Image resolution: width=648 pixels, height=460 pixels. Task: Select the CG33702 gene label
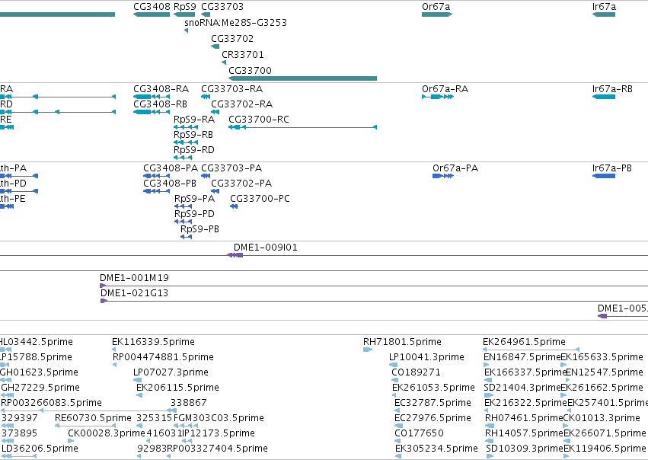pyautogui.click(x=232, y=38)
